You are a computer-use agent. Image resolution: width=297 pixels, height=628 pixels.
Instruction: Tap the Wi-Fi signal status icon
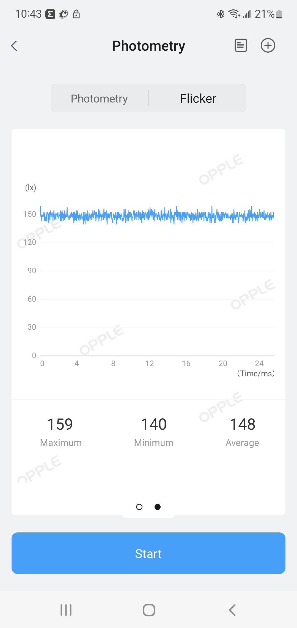[x=234, y=14]
